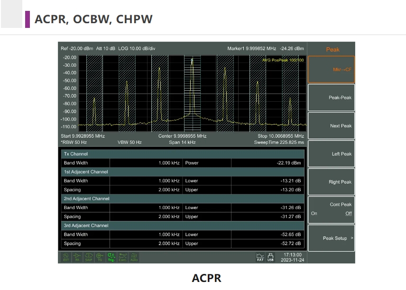Viewport: 406px width, 290px height.
Task: Click the TG tracking generator icon
Action: point(100,257)
